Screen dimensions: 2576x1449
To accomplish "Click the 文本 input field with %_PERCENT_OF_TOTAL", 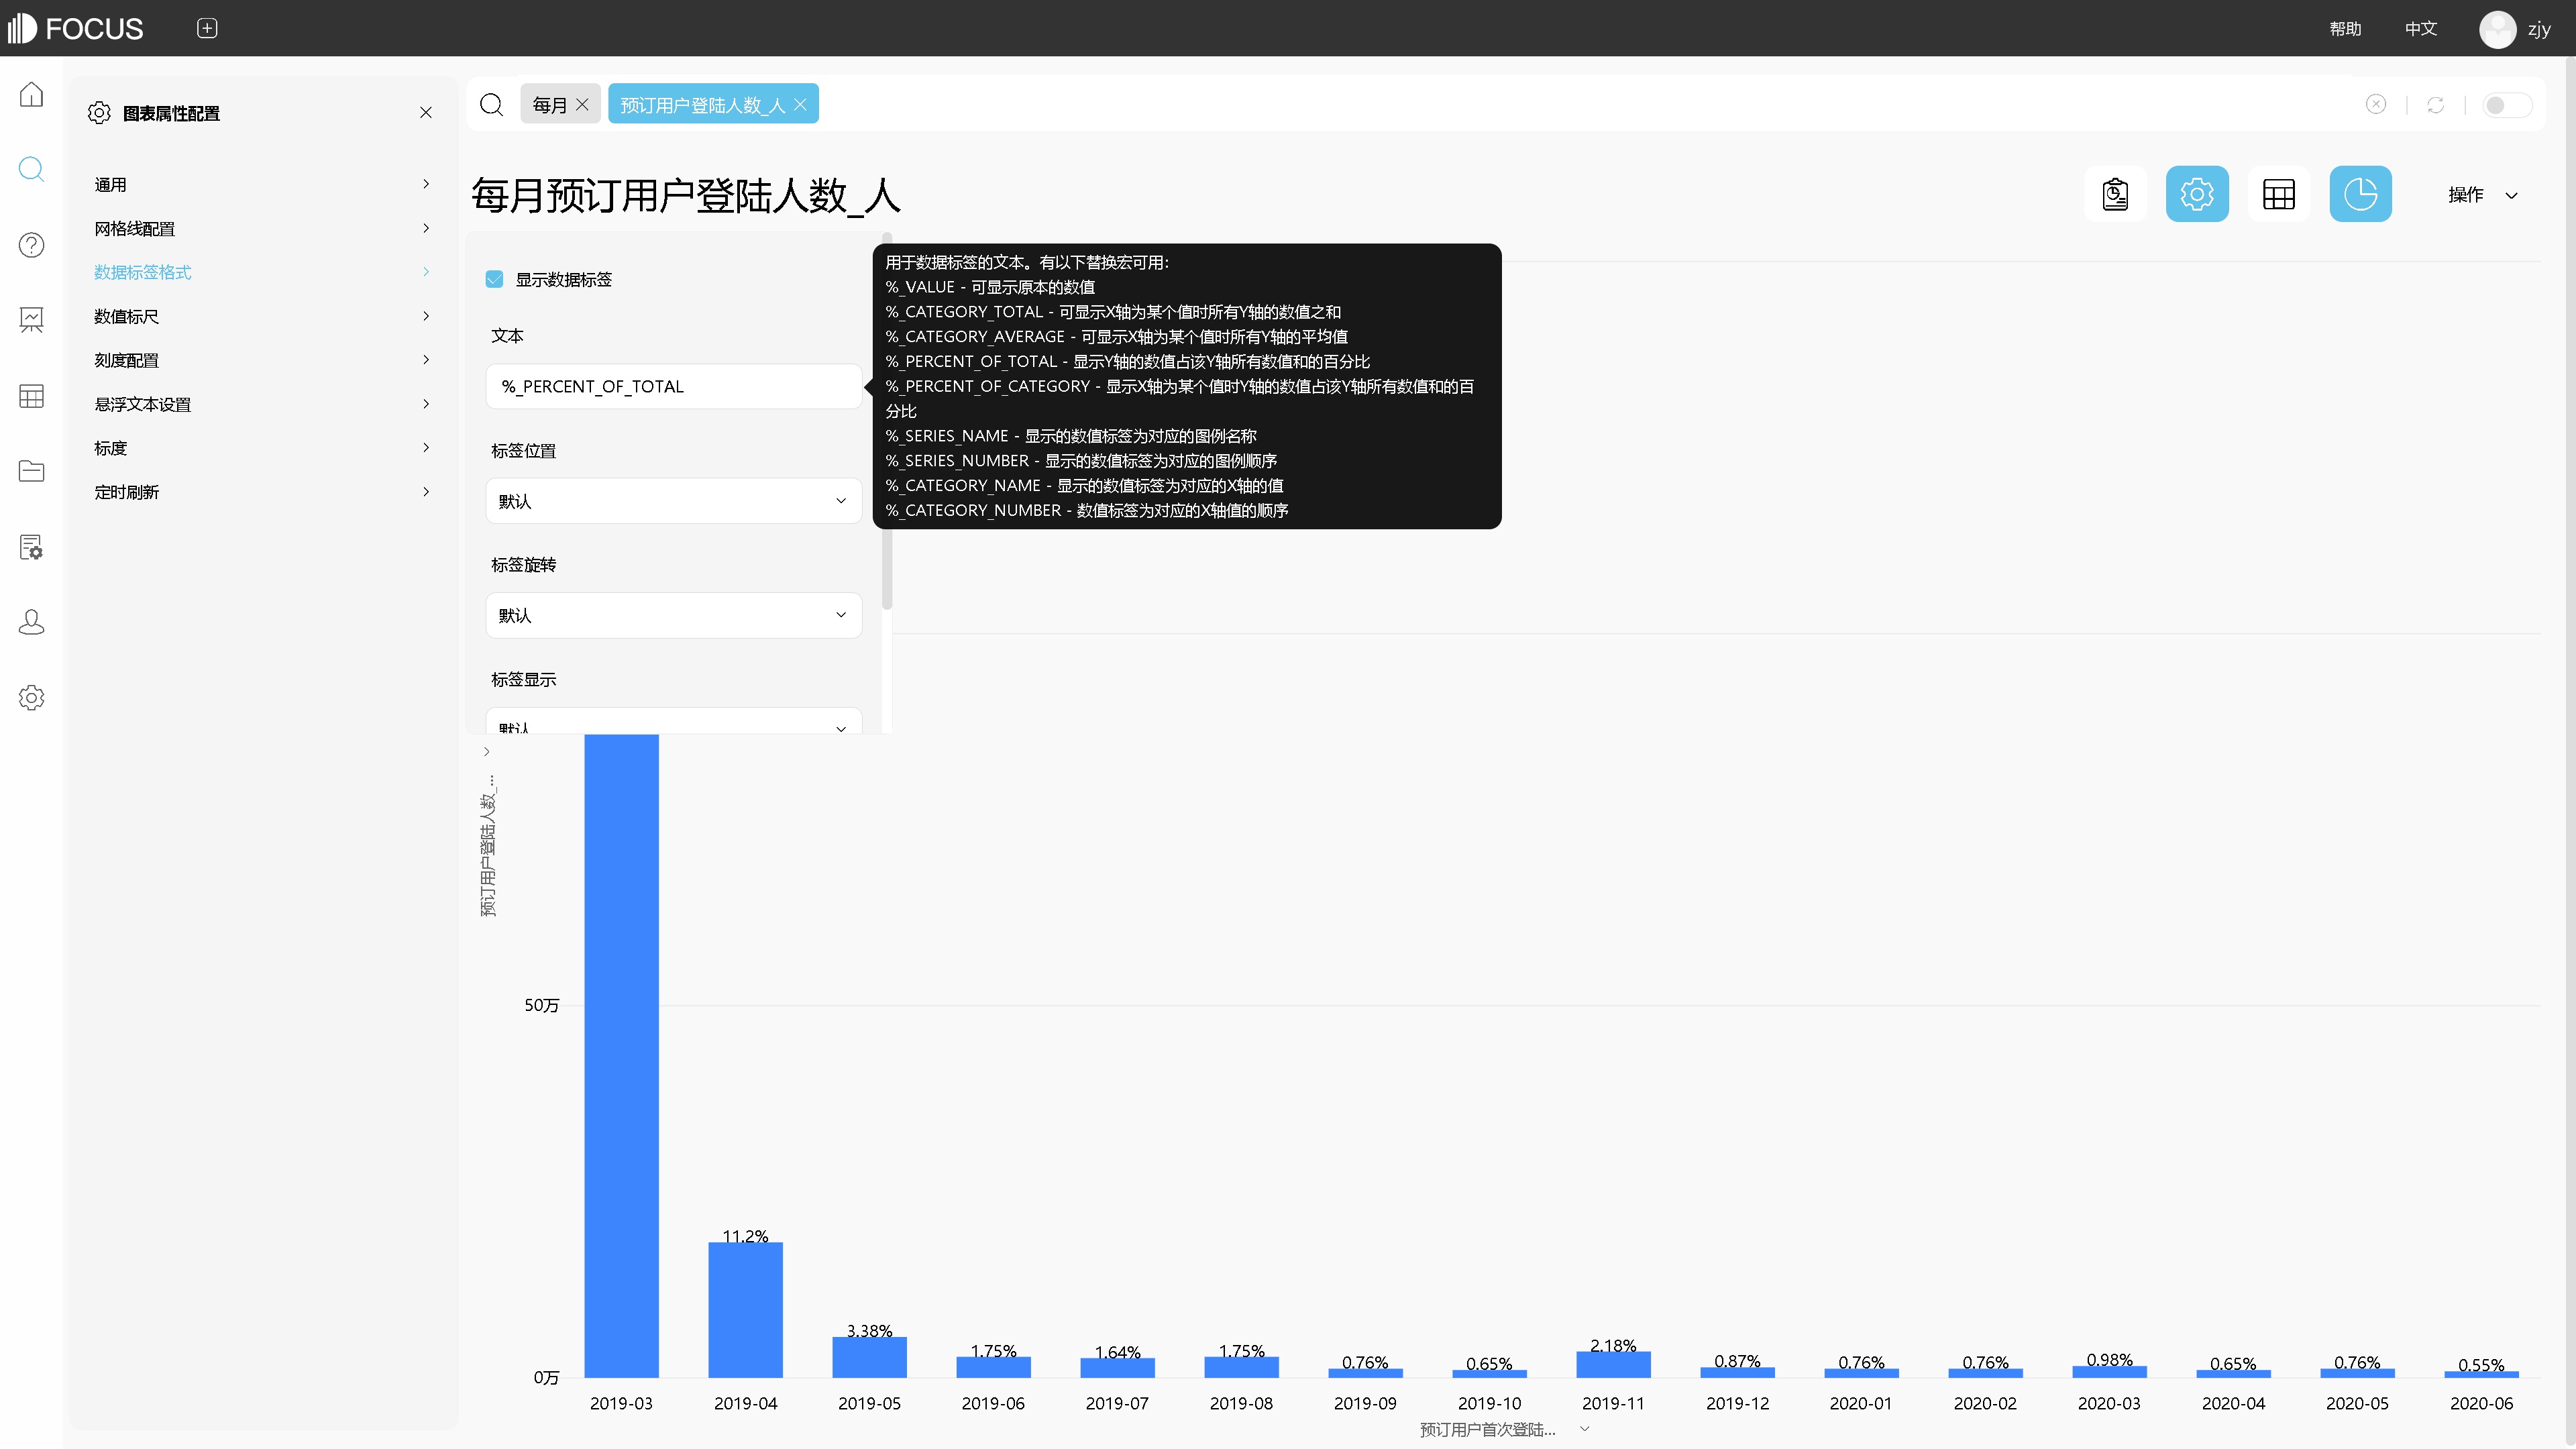I will point(673,386).
